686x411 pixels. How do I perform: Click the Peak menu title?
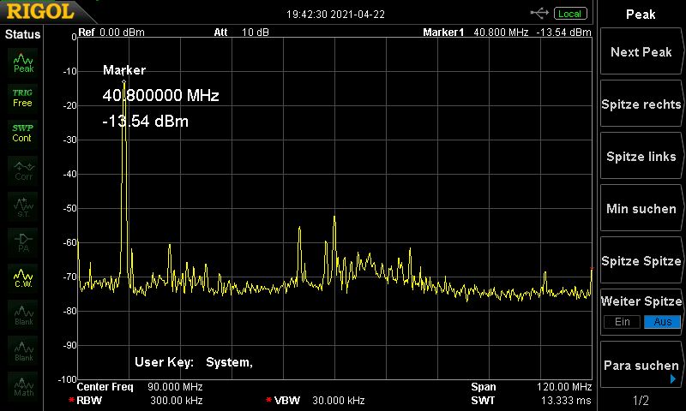point(641,15)
